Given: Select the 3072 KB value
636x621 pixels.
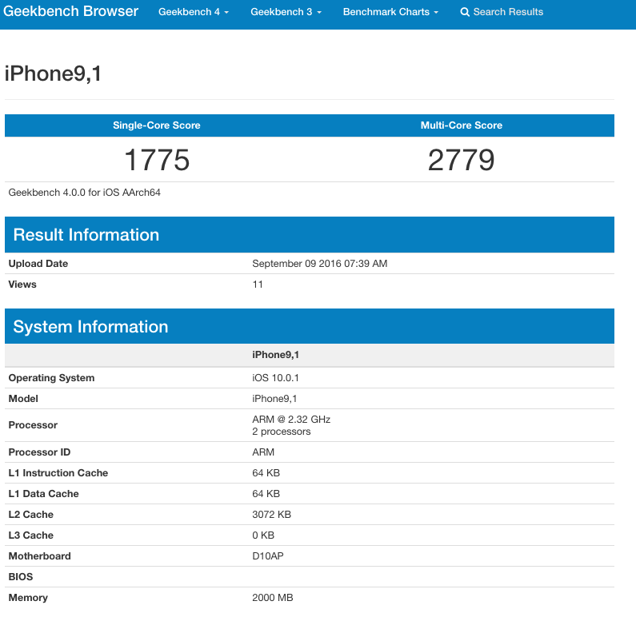Looking at the screenshot, I should tap(271, 515).
